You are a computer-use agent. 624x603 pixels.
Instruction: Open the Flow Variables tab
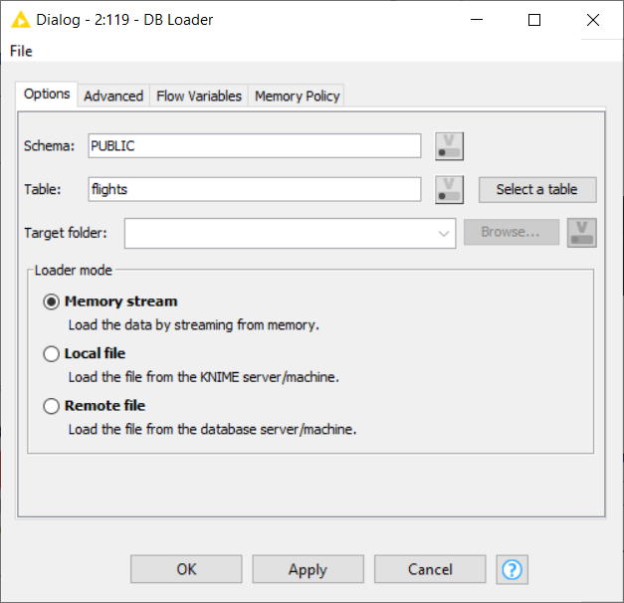point(199,96)
